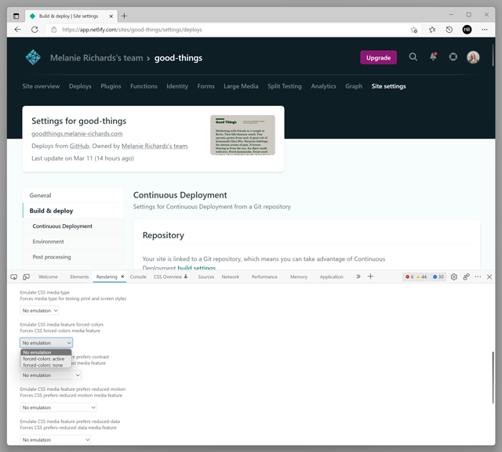Follow the GitHub link
This screenshot has height=452, width=502.
(79, 146)
